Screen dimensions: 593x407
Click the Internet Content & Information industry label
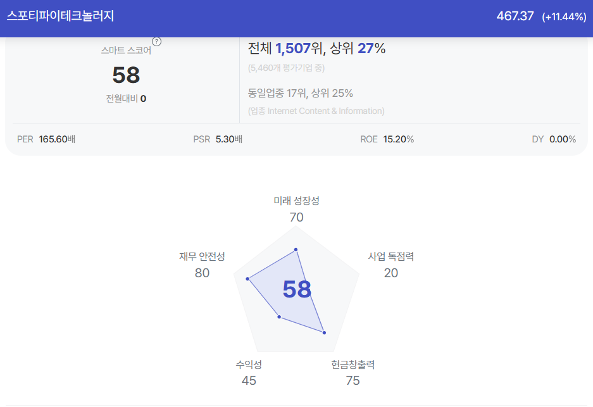(x=316, y=111)
